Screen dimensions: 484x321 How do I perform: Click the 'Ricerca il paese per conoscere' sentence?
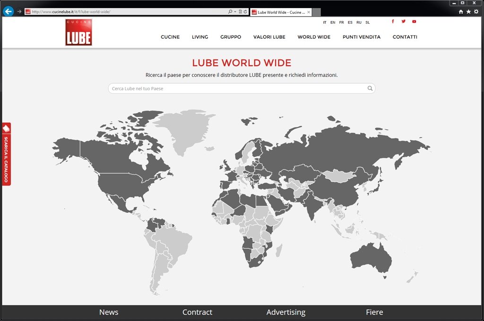tap(242, 75)
